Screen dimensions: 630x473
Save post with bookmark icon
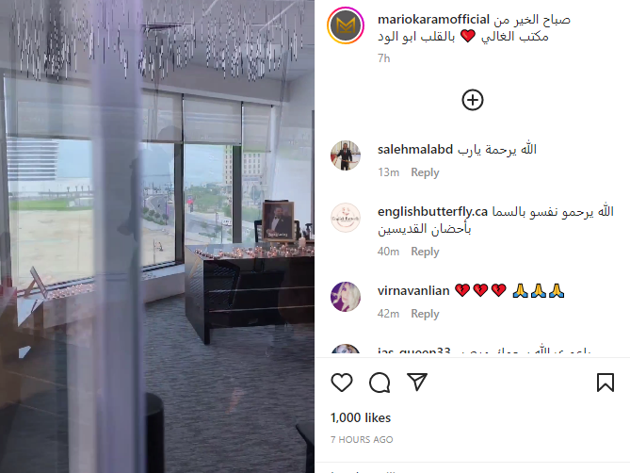(606, 383)
